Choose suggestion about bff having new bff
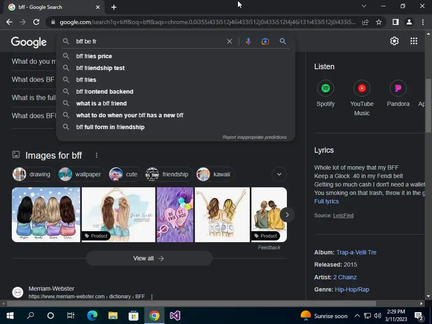The height and width of the screenshot is (324, 432). [175, 116]
